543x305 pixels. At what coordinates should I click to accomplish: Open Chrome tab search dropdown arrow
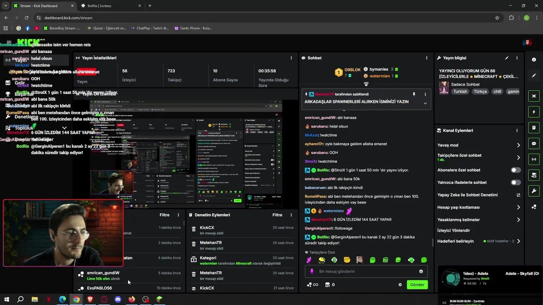(x=6, y=6)
